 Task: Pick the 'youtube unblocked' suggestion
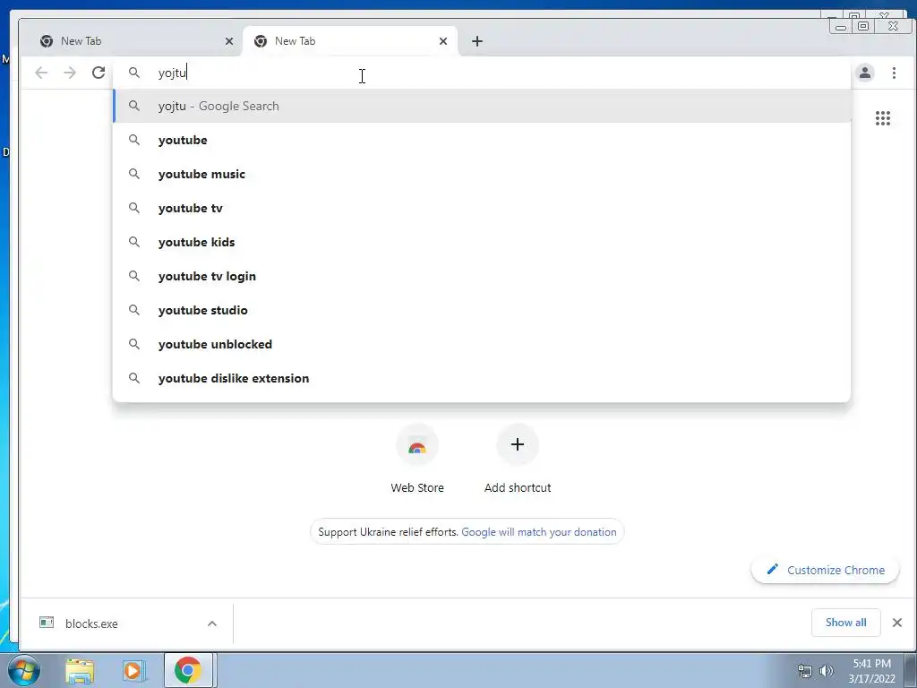coord(482,344)
